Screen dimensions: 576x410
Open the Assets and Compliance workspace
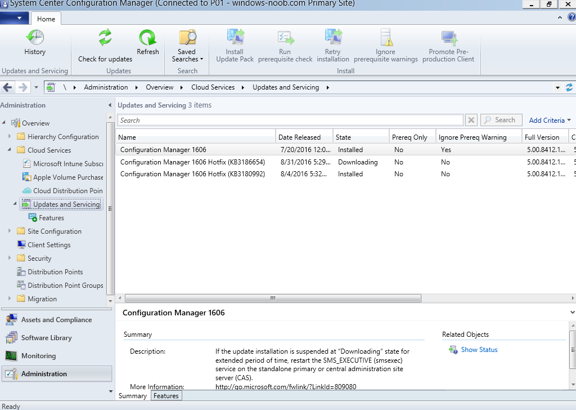[56, 320]
